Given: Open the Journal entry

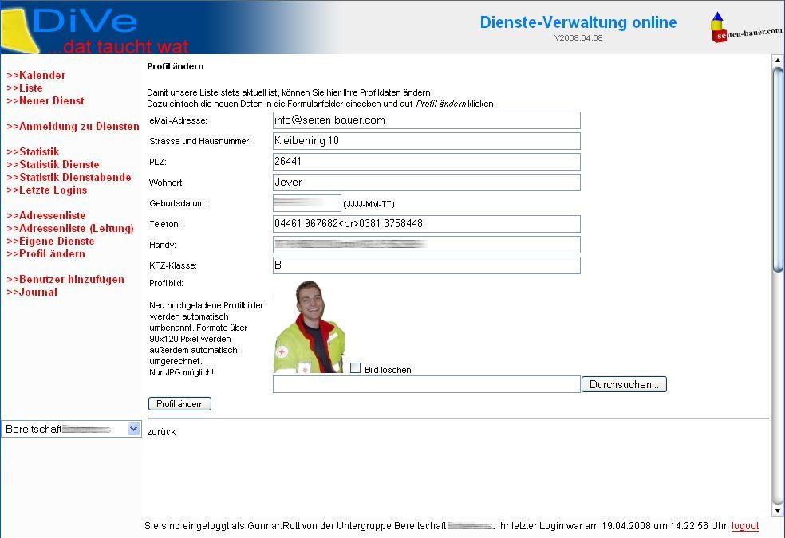Looking at the screenshot, I should pos(32,292).
